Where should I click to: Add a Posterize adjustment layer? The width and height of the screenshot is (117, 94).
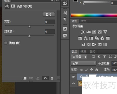click(x=88, y=45)
